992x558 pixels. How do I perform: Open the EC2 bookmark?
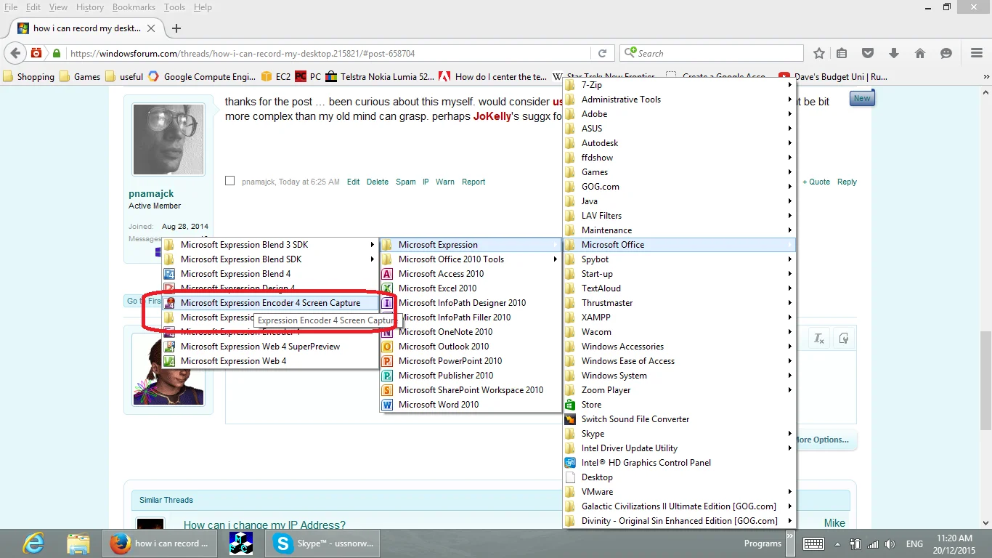(276, 76)
